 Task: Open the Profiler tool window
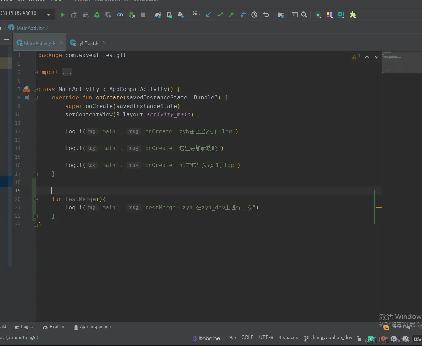(54, 327)
